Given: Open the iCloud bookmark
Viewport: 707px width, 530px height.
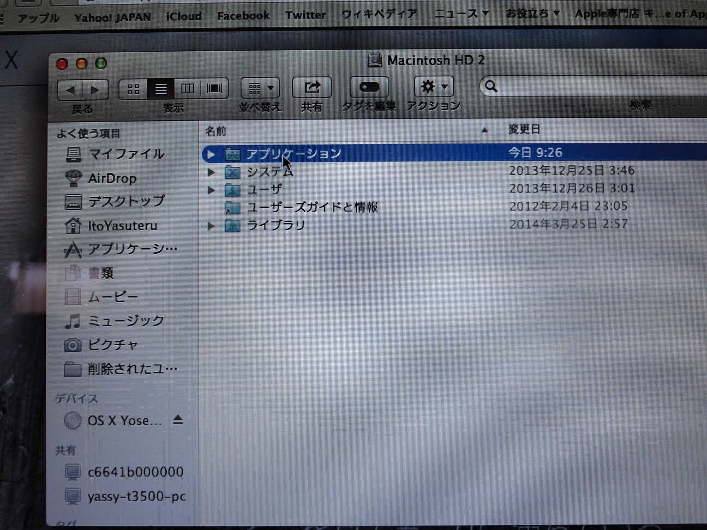Looking at the screenshot, I should [x=184, y=16].
